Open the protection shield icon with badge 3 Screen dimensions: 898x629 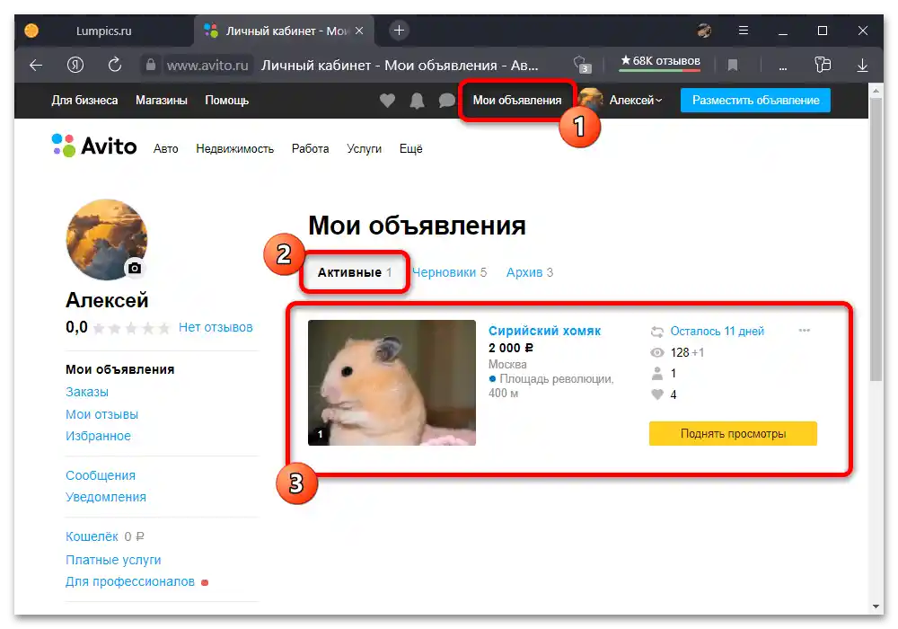582,65
